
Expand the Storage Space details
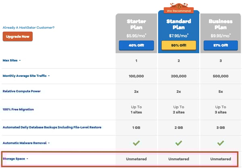(27, 159)
